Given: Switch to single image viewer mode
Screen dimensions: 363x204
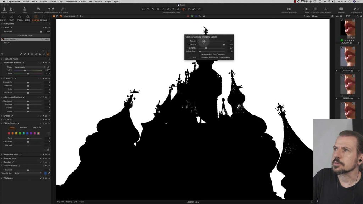Looking at the screenshot, I should point(57,16).
